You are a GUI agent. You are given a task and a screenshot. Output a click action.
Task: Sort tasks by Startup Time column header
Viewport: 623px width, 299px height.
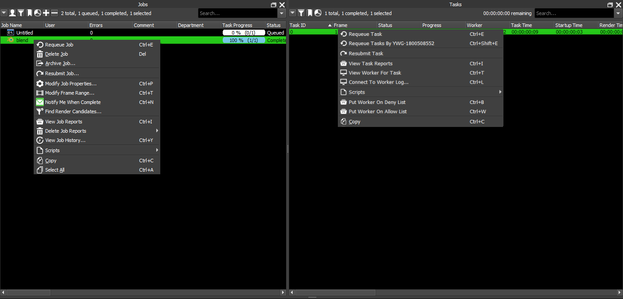pyautogui.click(x=577, y=25)
